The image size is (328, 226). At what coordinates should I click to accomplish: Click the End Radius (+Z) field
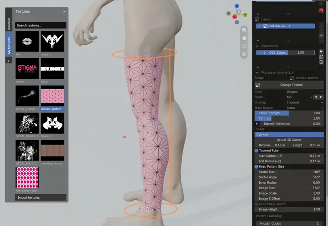coord(289,161)
